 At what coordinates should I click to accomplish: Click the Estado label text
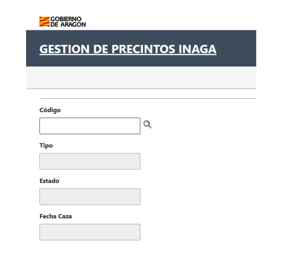49,181
